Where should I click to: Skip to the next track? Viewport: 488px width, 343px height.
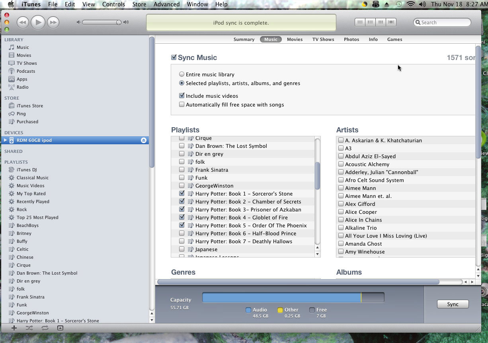point(53,22)
